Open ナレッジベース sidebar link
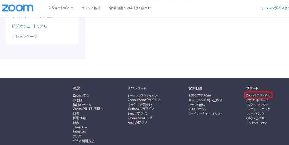Screen dimensions: 289x145 (x=25, y=37)
